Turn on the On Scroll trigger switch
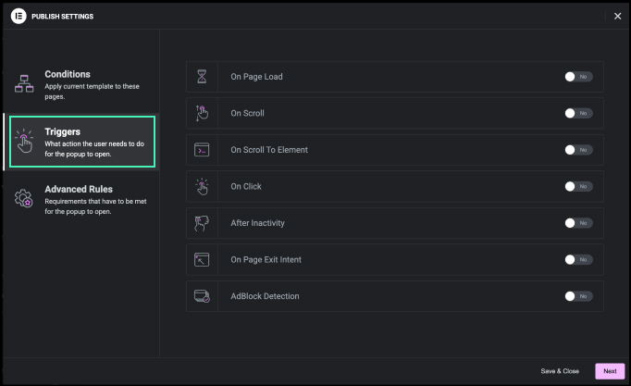 (x=578, y=113)
